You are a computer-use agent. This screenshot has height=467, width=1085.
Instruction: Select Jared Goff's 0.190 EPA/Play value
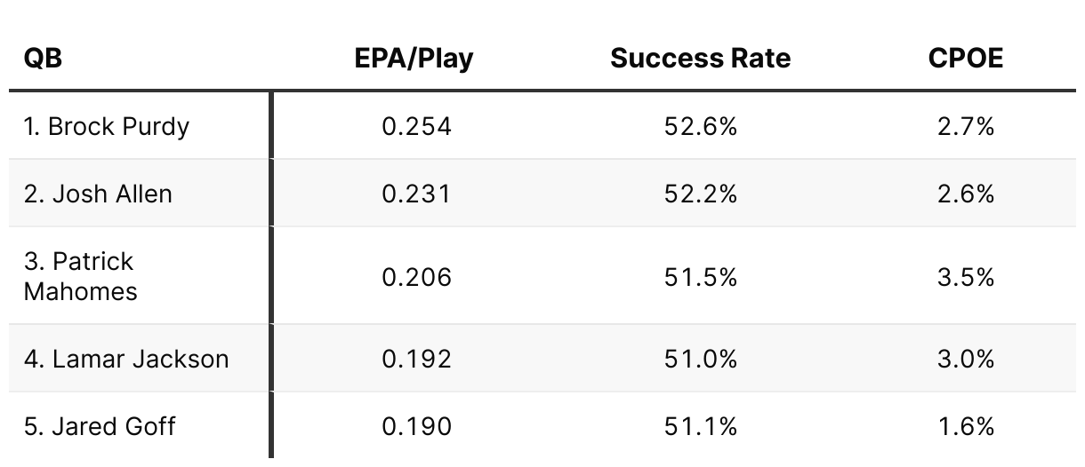click(x=416, y=426)
